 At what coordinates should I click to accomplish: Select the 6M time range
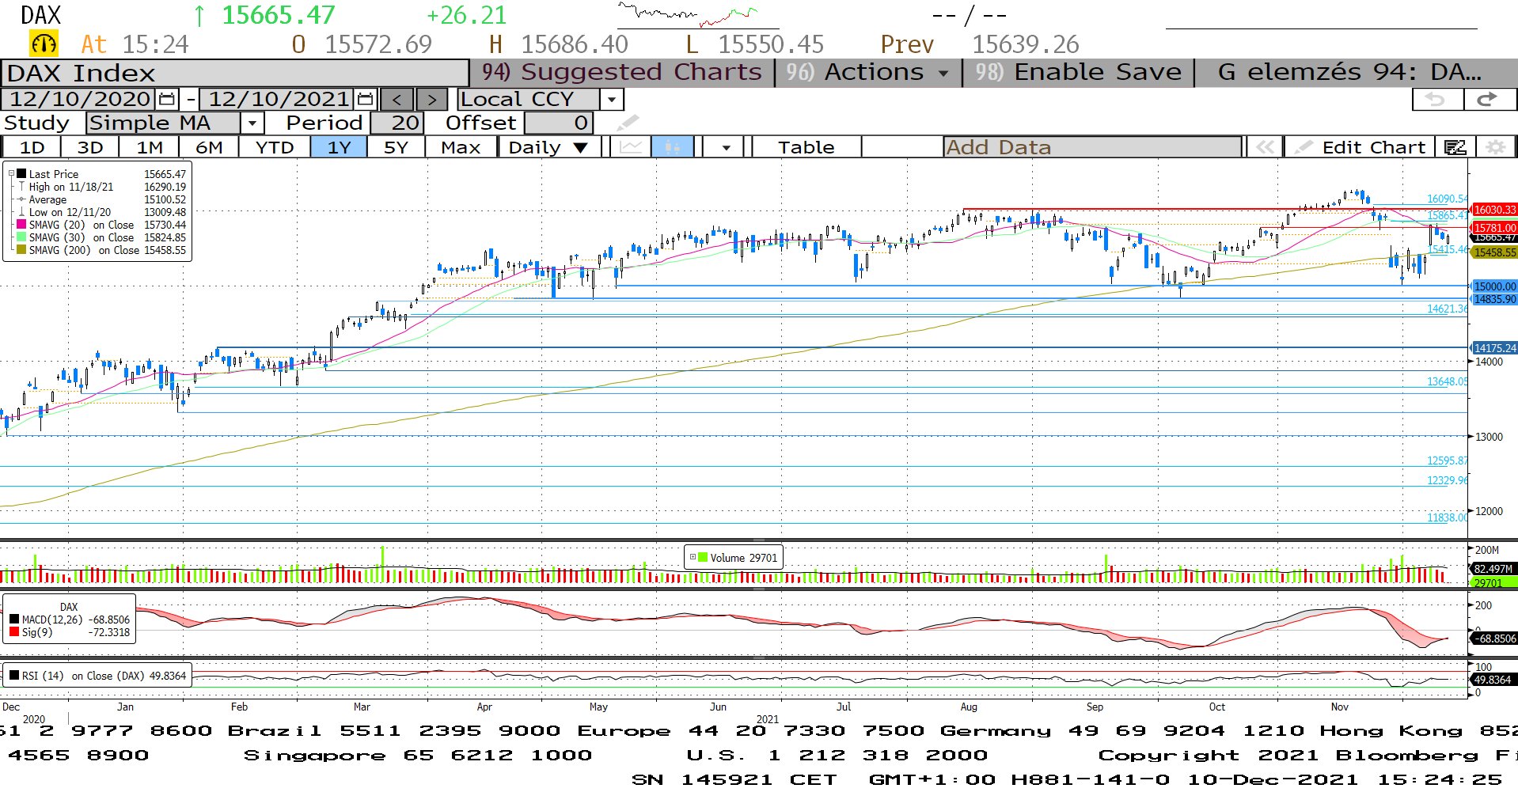click(209, 147)
